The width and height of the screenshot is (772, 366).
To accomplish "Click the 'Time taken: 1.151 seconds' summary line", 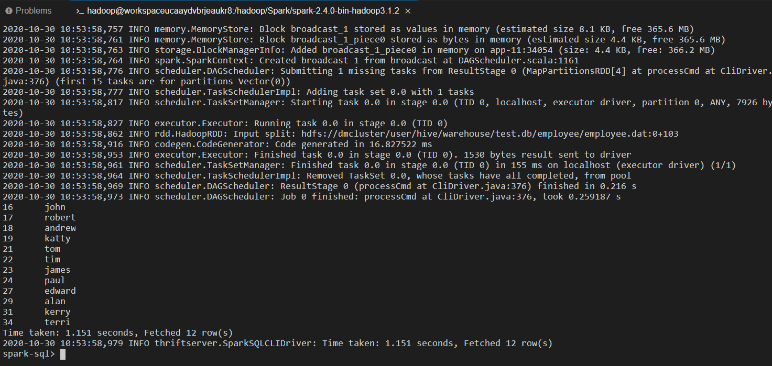I will coord(118,333).
